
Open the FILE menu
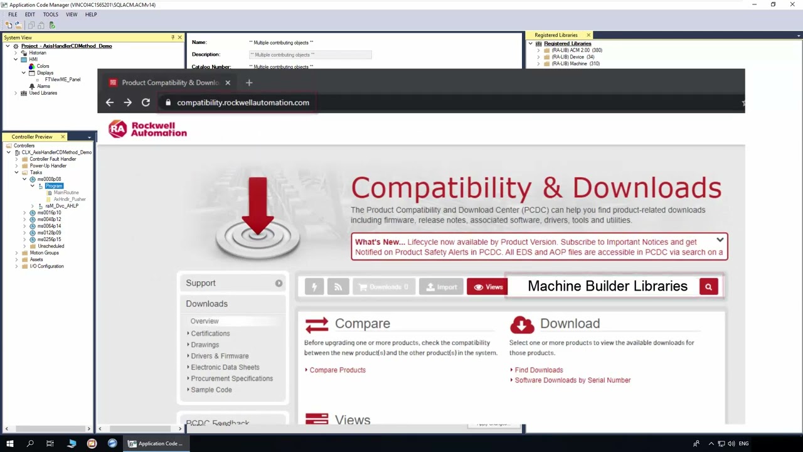pos(13,14)
